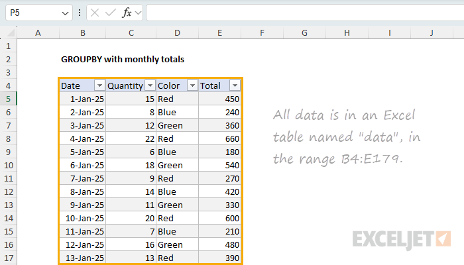Open the Insert Function fx button
Viewport: 464px width, 265px height.
(x=127, y=13)
